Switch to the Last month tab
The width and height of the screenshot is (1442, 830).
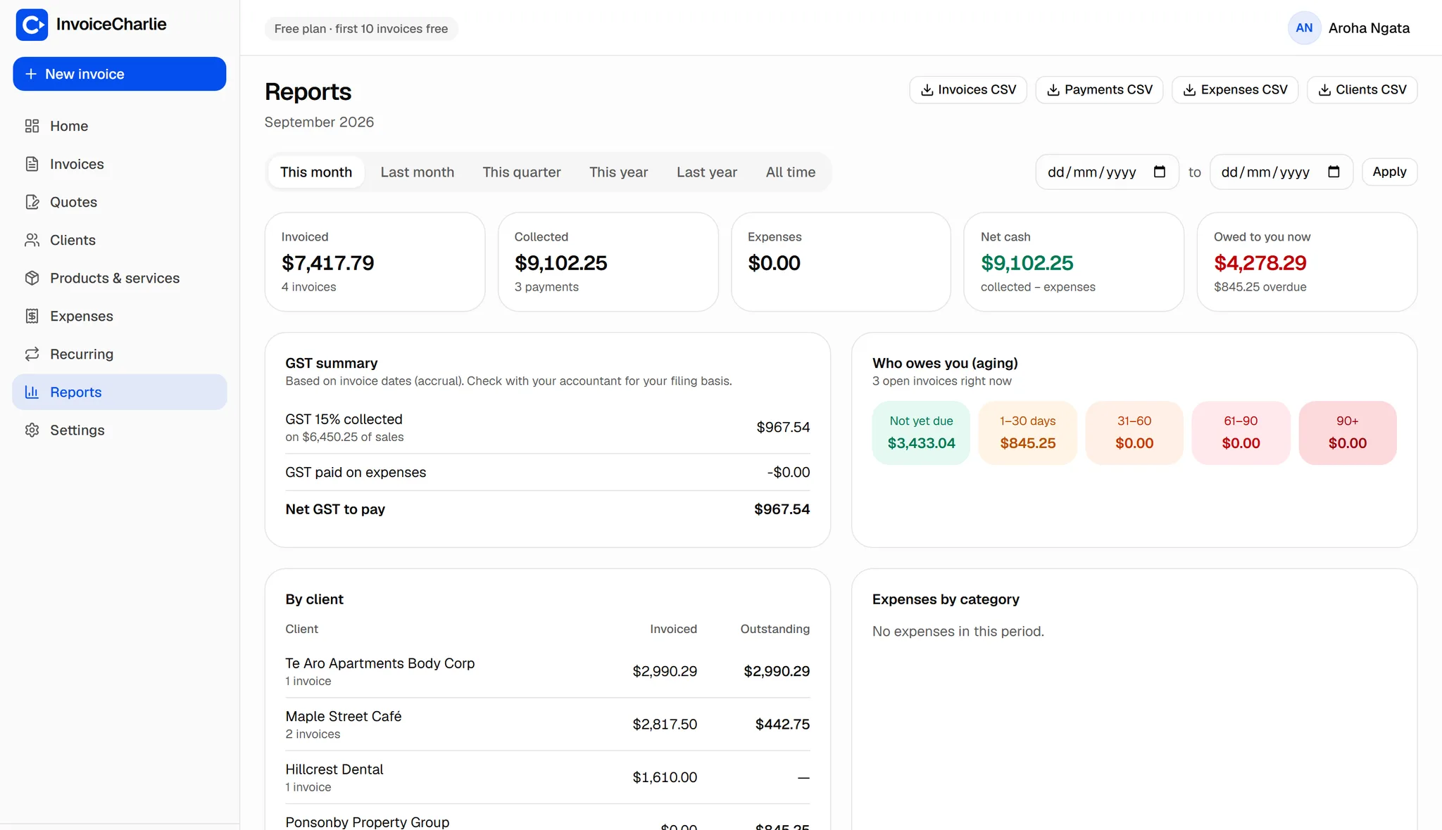pyautogui.click(x=418, y=172)
